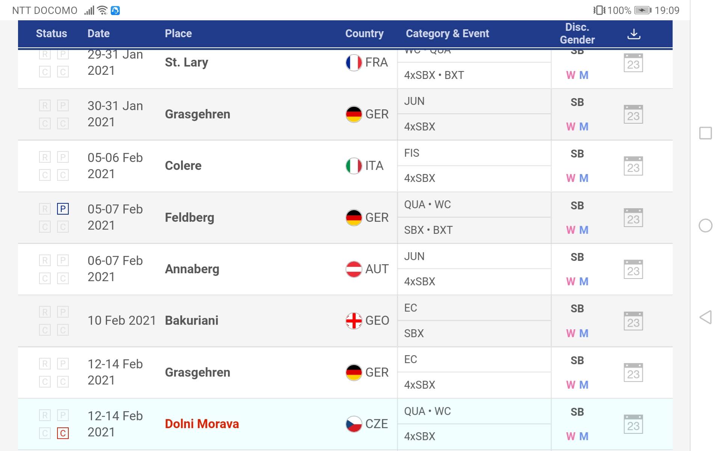721x451 pixels.
Task: Open the Dolni Morava event link
Action: pyautogui.click(x=202, y=424)
